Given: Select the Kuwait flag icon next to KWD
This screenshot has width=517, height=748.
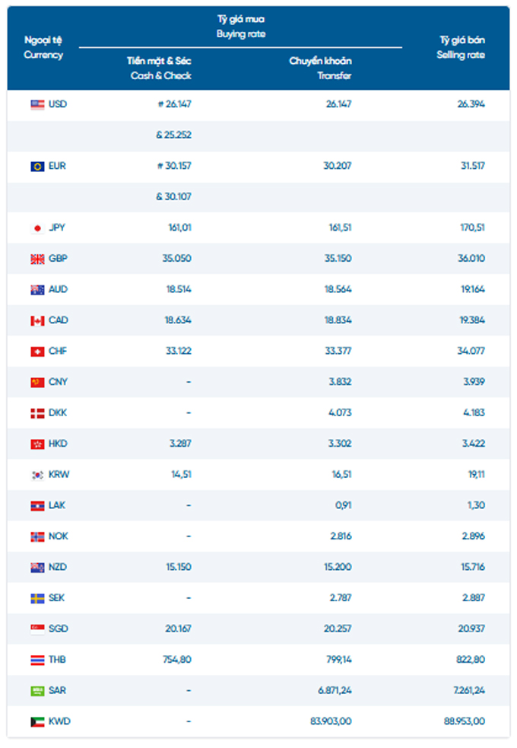Looking at the screenshot, I should click(x=37, y=722).
